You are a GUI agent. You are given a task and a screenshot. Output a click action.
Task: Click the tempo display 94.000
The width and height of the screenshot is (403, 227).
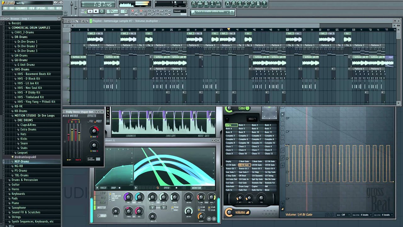(112, 11)
